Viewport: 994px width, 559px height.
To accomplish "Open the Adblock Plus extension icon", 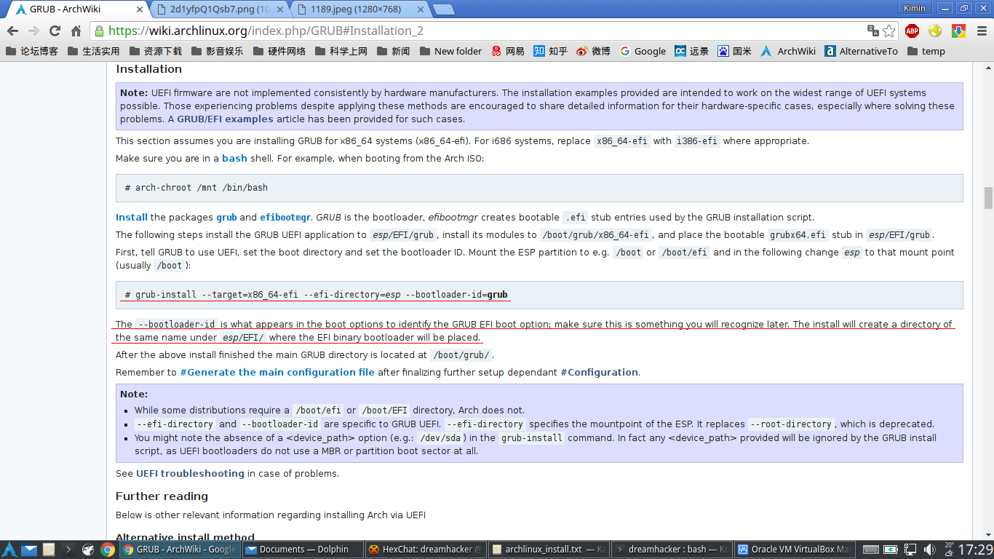I will pyautogui.click(x=912, y=31).
